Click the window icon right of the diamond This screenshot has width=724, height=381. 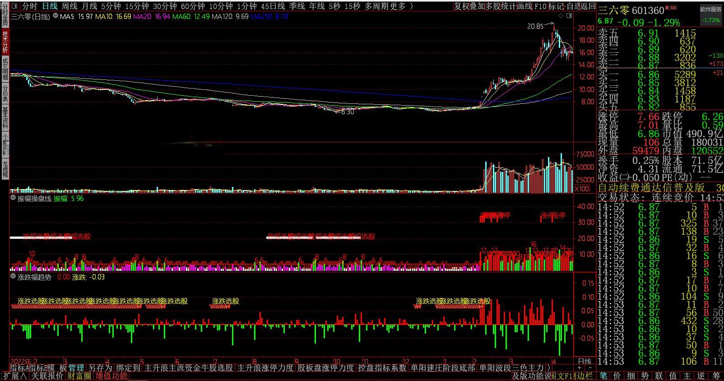click(569, 16)
